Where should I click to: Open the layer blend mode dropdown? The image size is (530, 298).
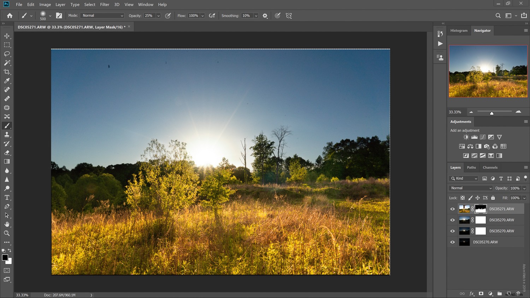click(x=470, y=188)
